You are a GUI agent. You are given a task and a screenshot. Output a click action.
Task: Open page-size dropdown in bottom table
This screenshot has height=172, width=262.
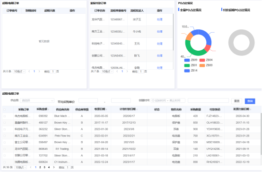click(x=20, y=167)
